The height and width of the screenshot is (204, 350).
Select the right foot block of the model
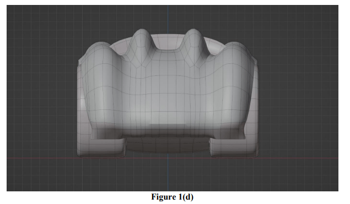click(x=234, y=147)
